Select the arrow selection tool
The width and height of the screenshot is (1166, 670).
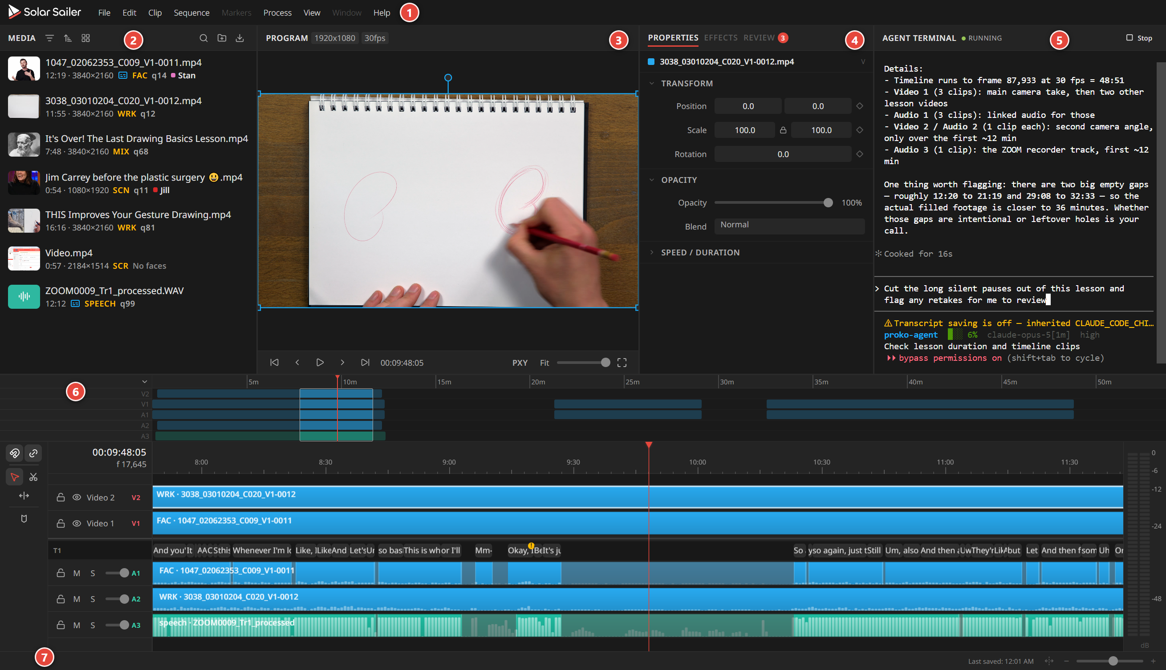click(15, 477)
